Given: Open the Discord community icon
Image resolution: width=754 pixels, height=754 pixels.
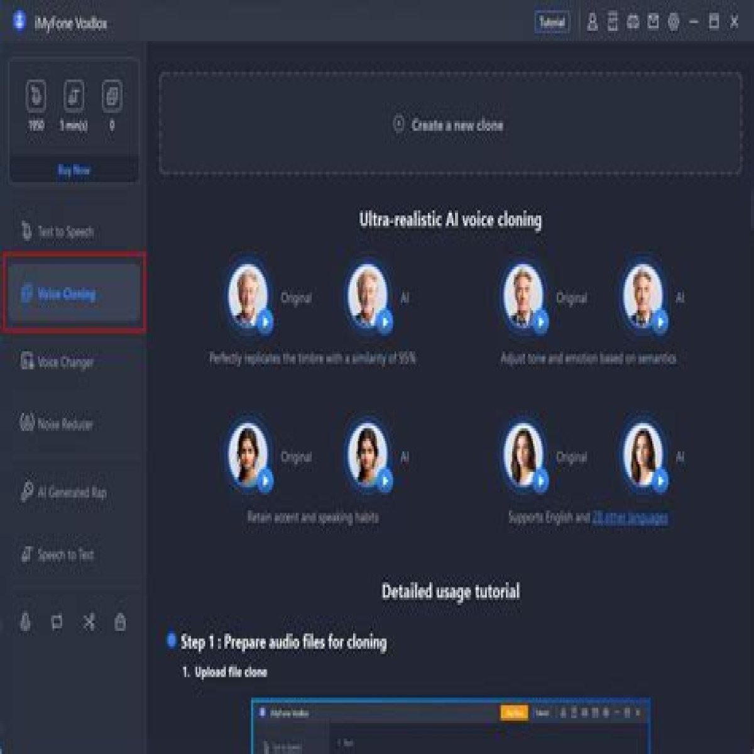Looking at the screenshot, I should point(633,23).
